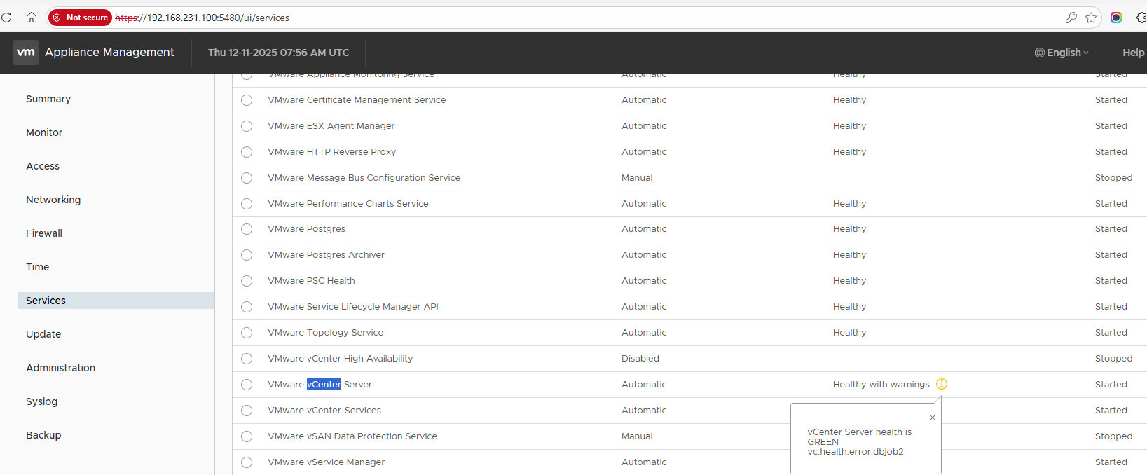1147x475 pixels.
Task: Click the vm logo in header
Action: pyautogui.click(x=26, y=53)
